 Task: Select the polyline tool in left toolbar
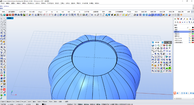[1, 22]
